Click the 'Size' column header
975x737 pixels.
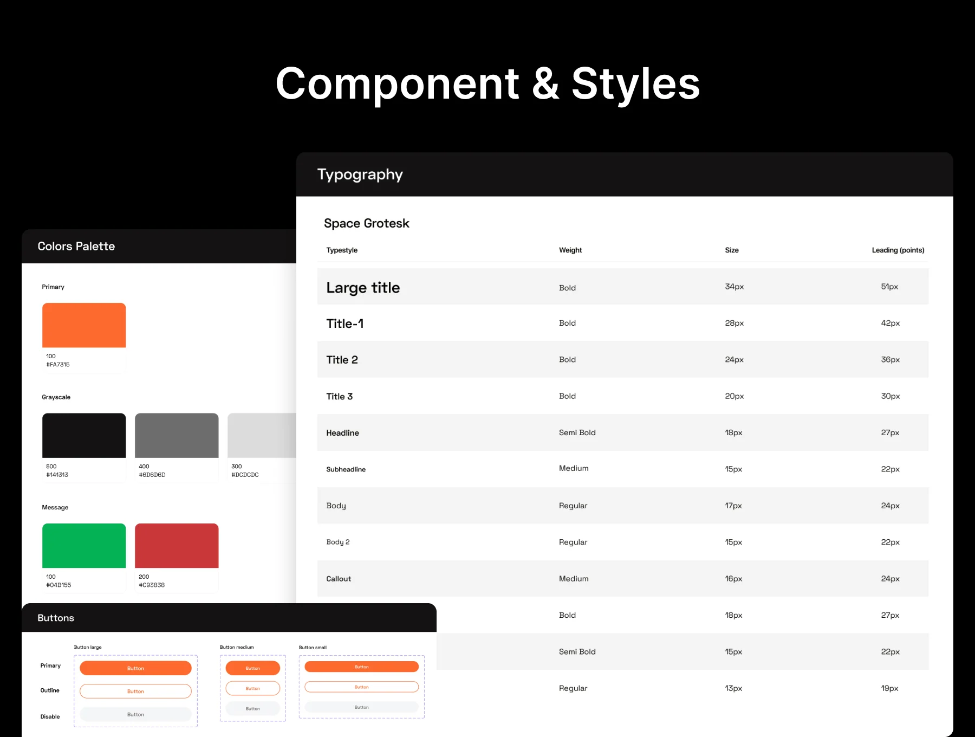(732, 250)
